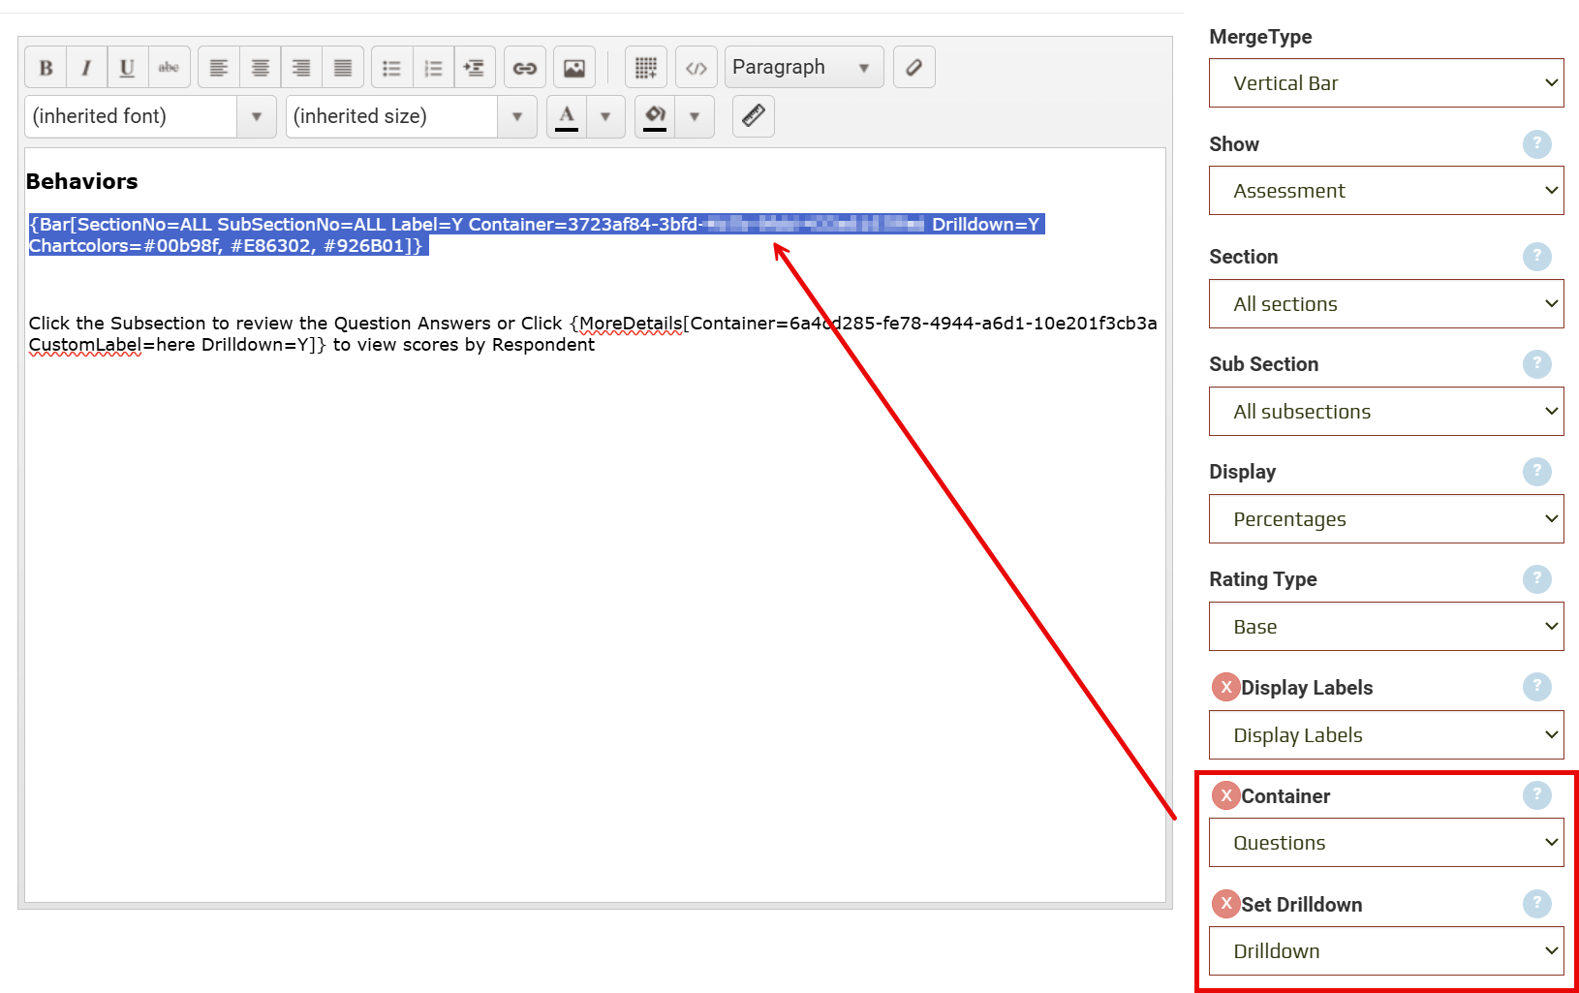Click the text color swatch button
The width and height of the screenshot is (1579, 993).
pos(567,116)
